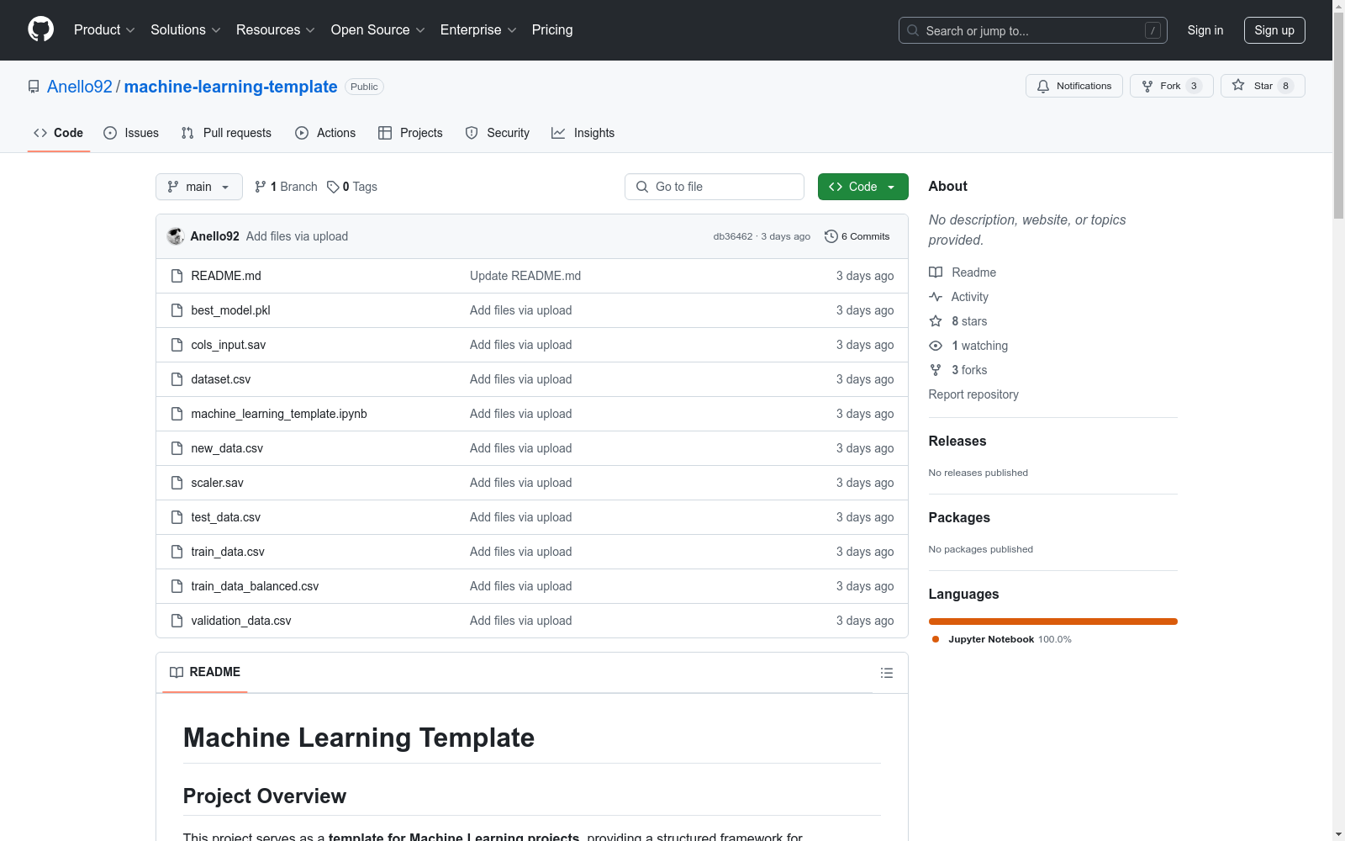The image size is (1345, 841).
Task: Click the repository icon beside Anello92
Action: point(34,87)
